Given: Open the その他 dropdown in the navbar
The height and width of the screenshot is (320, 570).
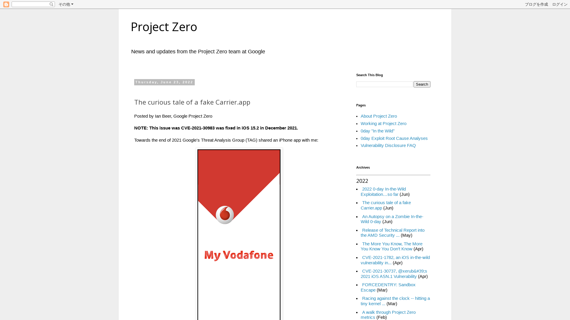Looking at the screenshot, I should pyautogui.click(x=66, y=4).
